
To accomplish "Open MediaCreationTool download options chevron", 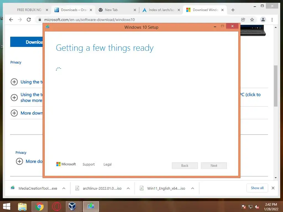I will pos(64,188).
